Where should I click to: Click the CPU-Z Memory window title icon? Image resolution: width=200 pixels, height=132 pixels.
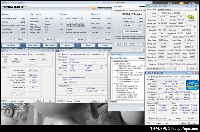(2, 51)
